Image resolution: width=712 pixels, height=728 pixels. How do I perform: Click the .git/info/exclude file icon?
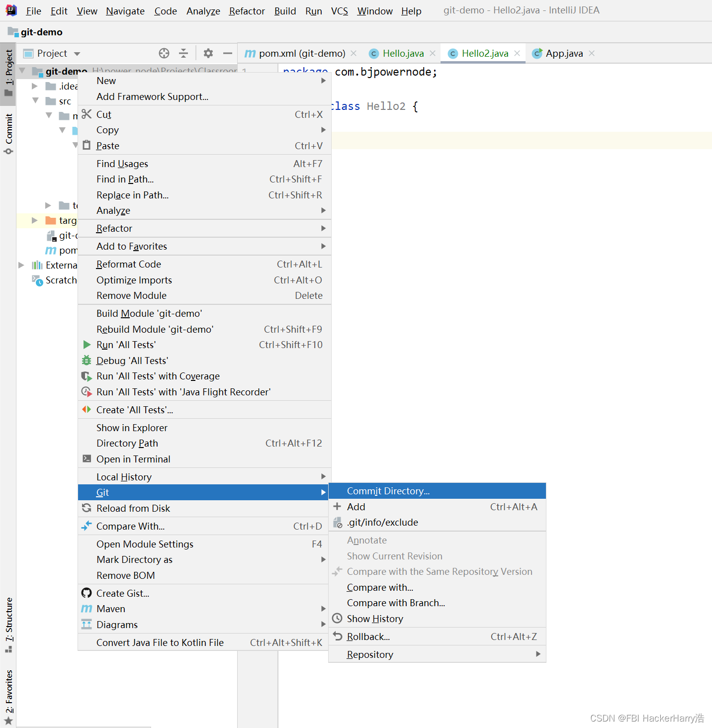[x=338, y=522]
